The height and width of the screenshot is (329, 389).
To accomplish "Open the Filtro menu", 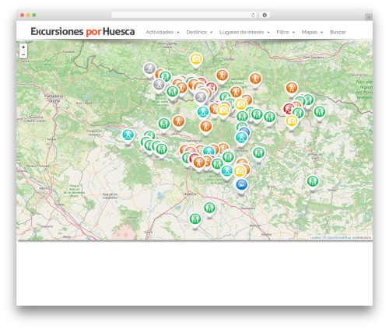I will click(x=282, y=32).
